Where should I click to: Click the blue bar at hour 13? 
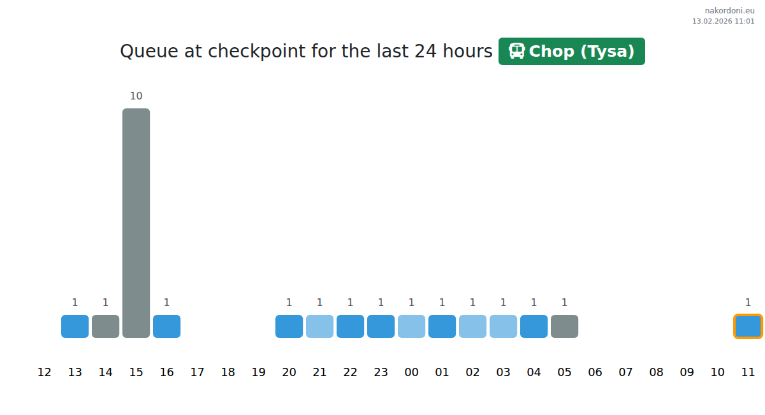click(x=75, y=326)
